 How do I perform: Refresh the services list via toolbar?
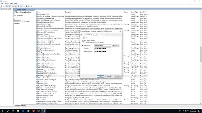(13, 6)
